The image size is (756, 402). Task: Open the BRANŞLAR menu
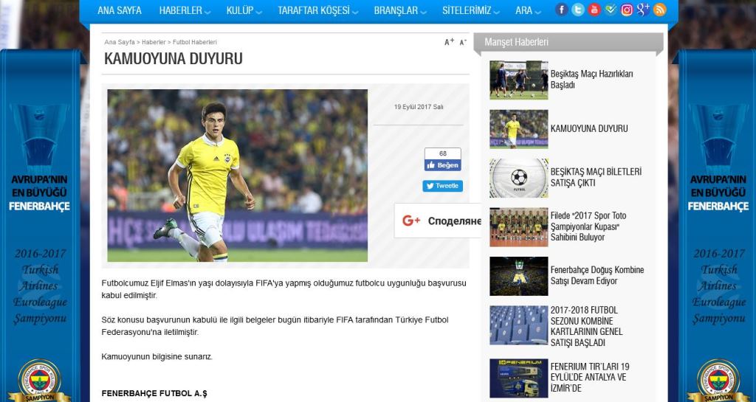click(x=400, y=11)
